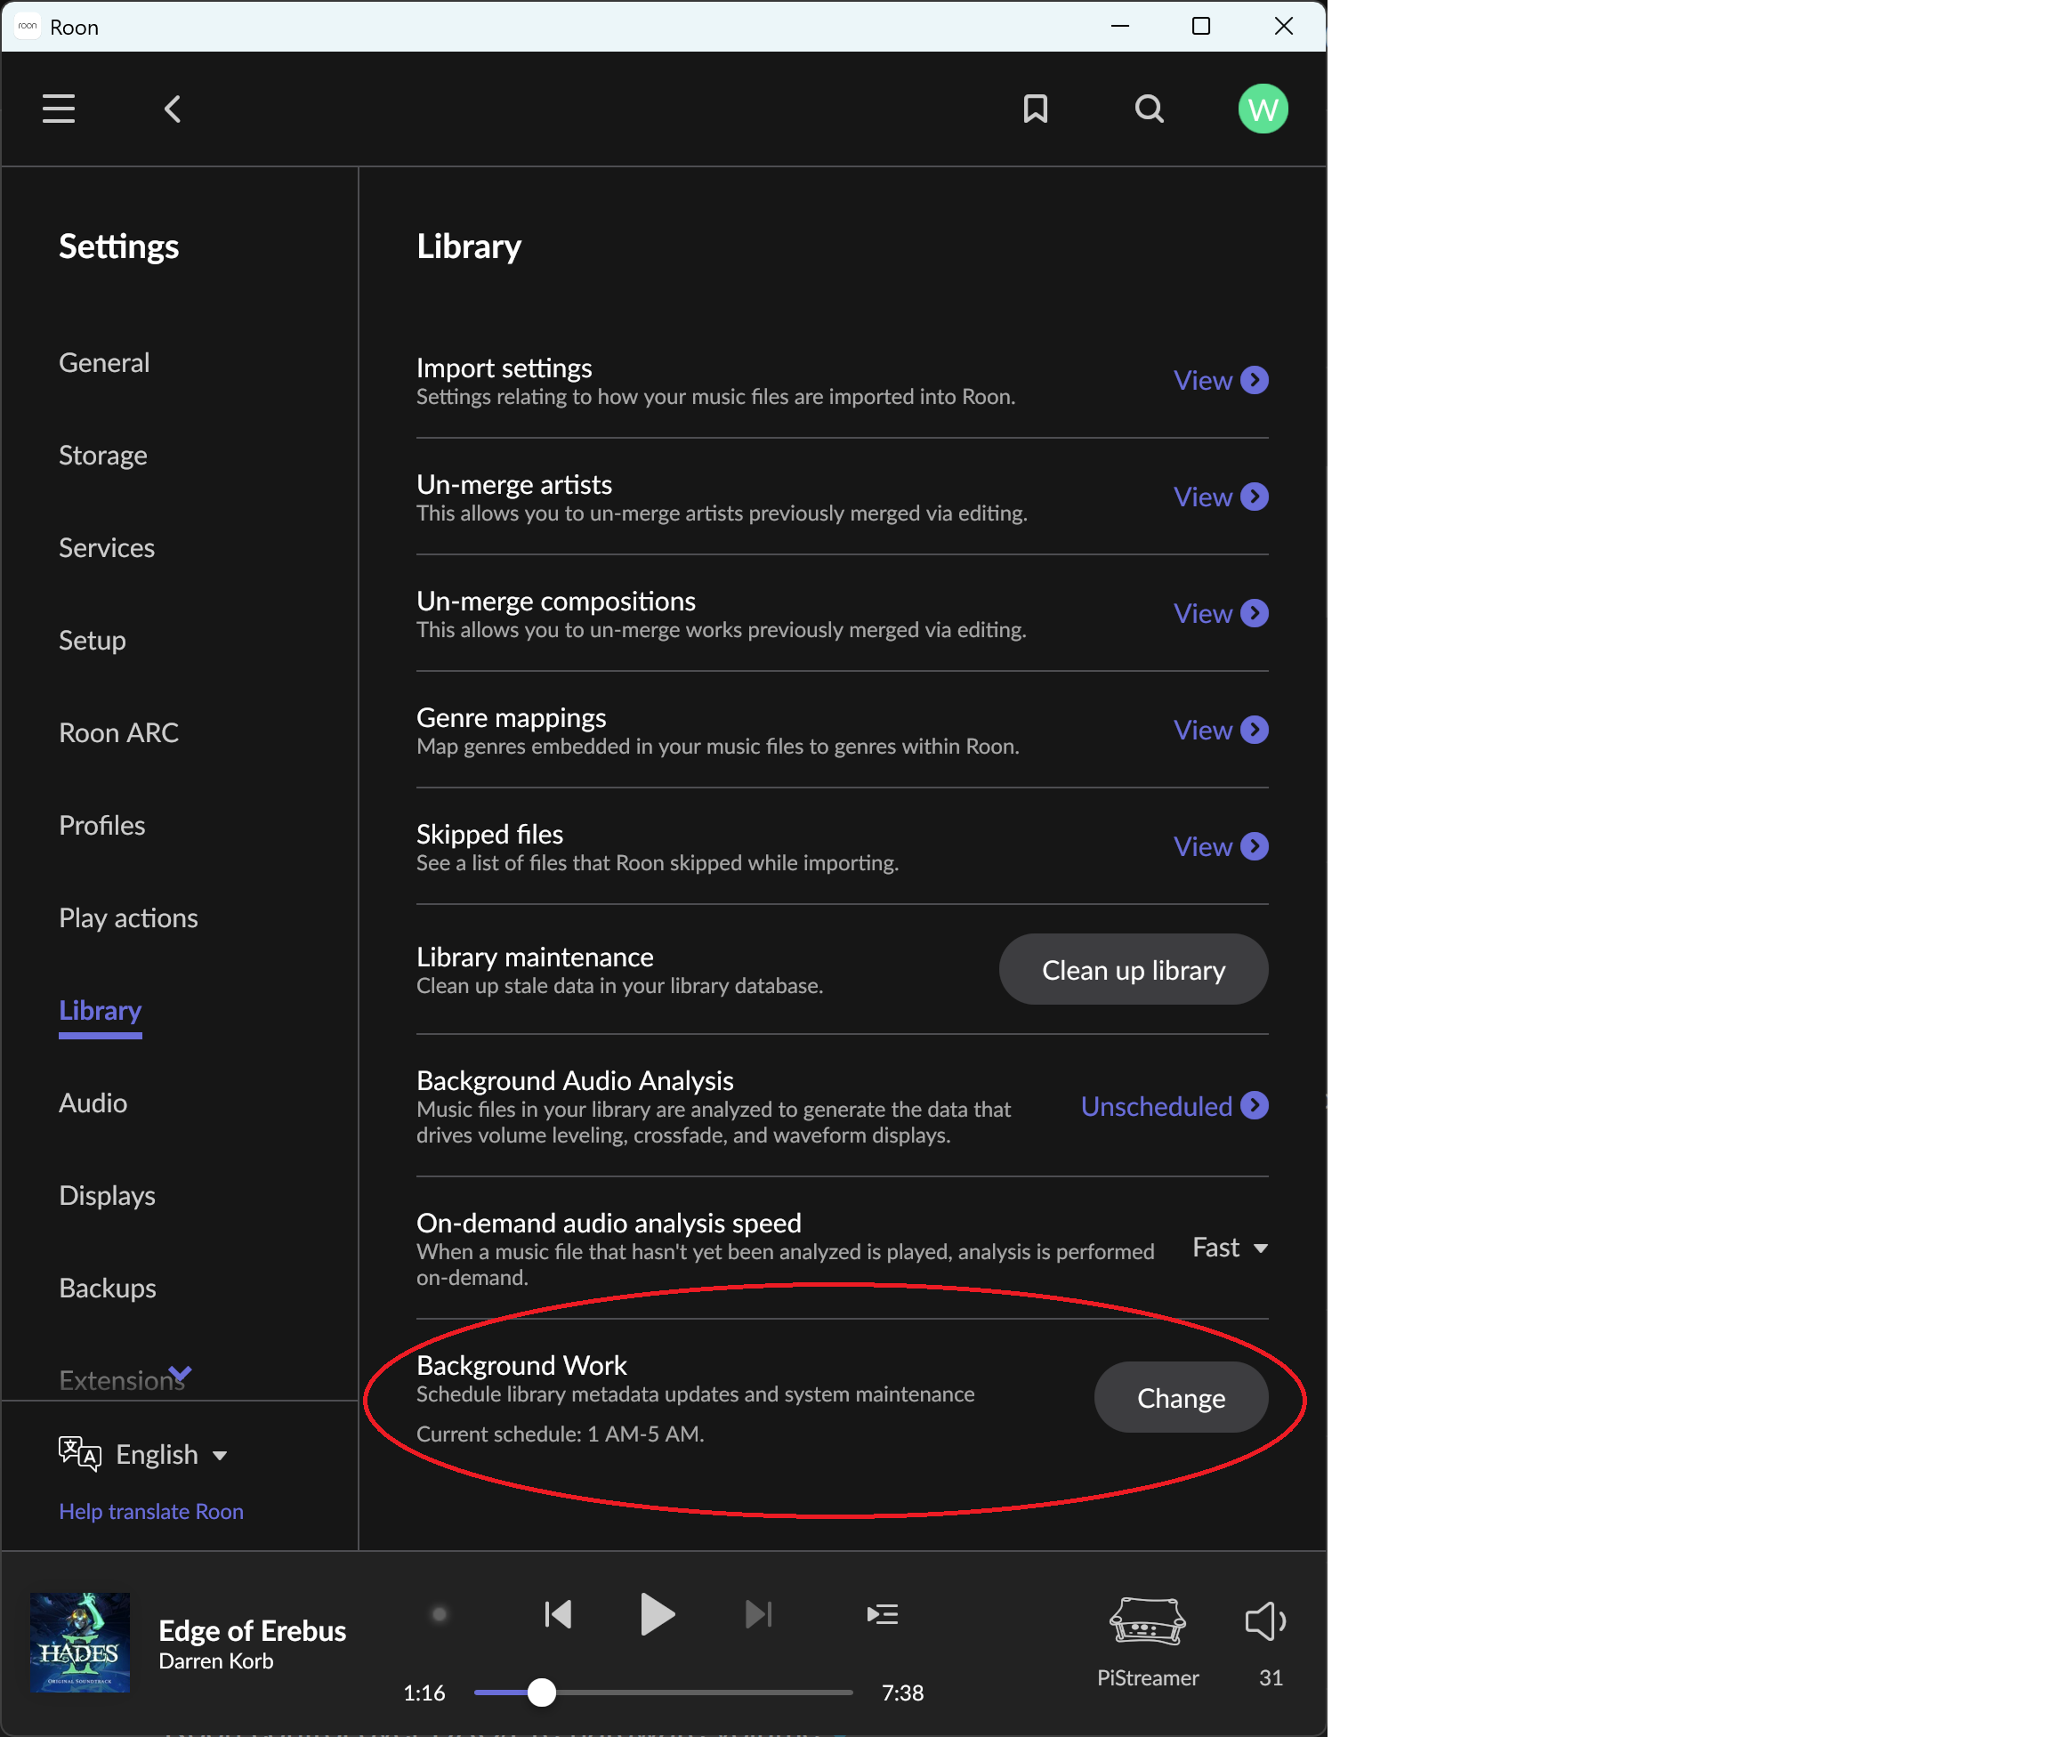Image resolution: width=2058 pixels, height=1737 pixels.
Task: Switch to the Audio settings tab
Action: (x=93, y=1103)
